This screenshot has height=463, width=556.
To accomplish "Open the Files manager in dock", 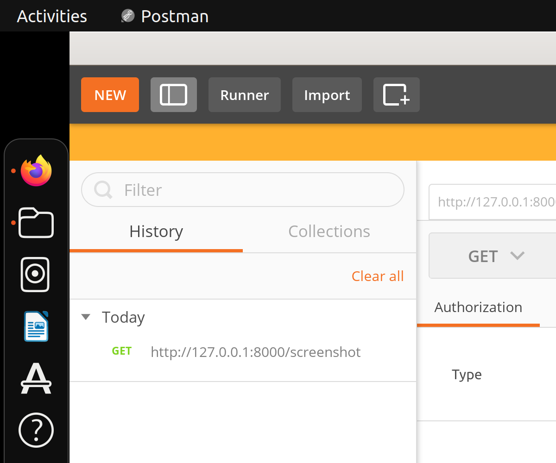I will tap(36, 223).
